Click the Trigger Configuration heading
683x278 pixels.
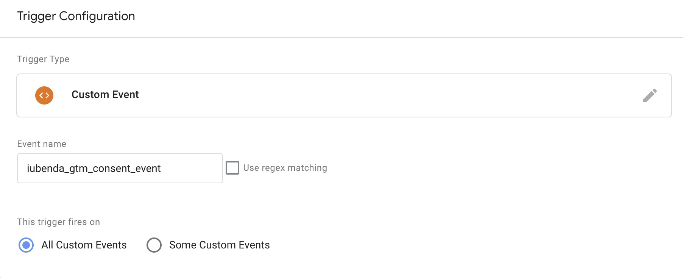[x=76, y=16]
